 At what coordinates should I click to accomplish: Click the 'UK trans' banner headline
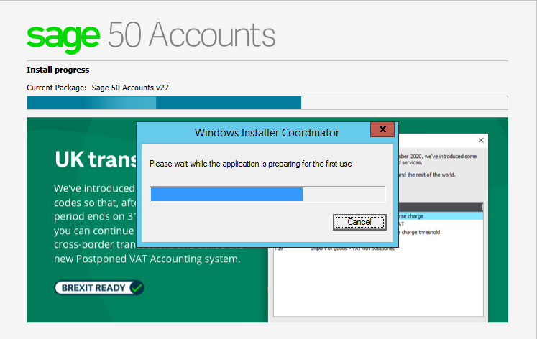pyautogui.click(x=96, y=159)
